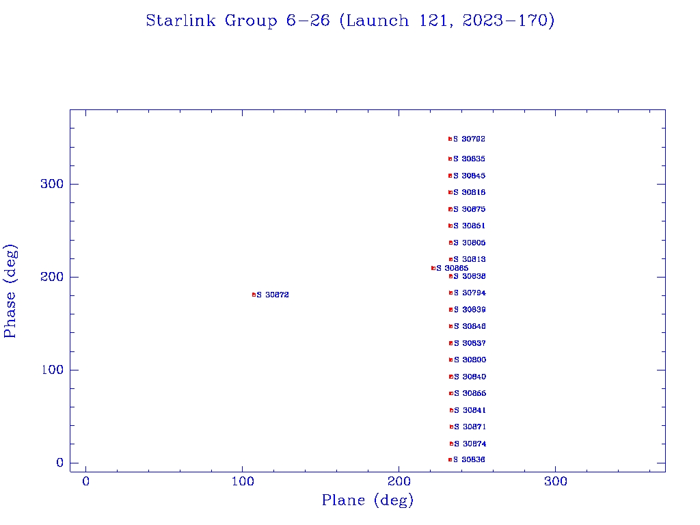Select the red marker for S 30835
This screenshot has height=525, width=700.
pyautogui.click(x=450, y=159)
